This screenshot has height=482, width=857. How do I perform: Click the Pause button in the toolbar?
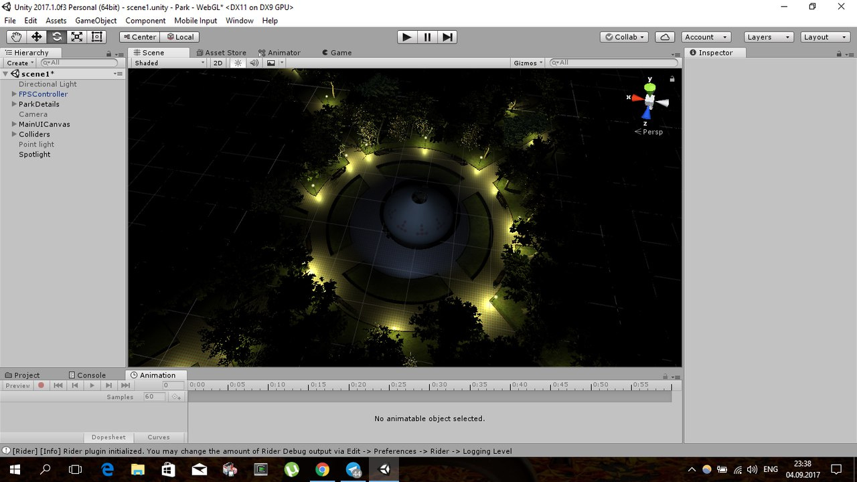point(427,37)
